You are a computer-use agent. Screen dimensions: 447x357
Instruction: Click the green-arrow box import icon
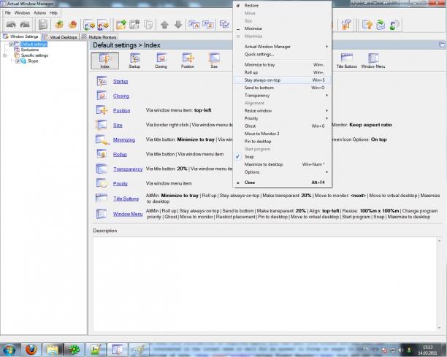(59, 25)
